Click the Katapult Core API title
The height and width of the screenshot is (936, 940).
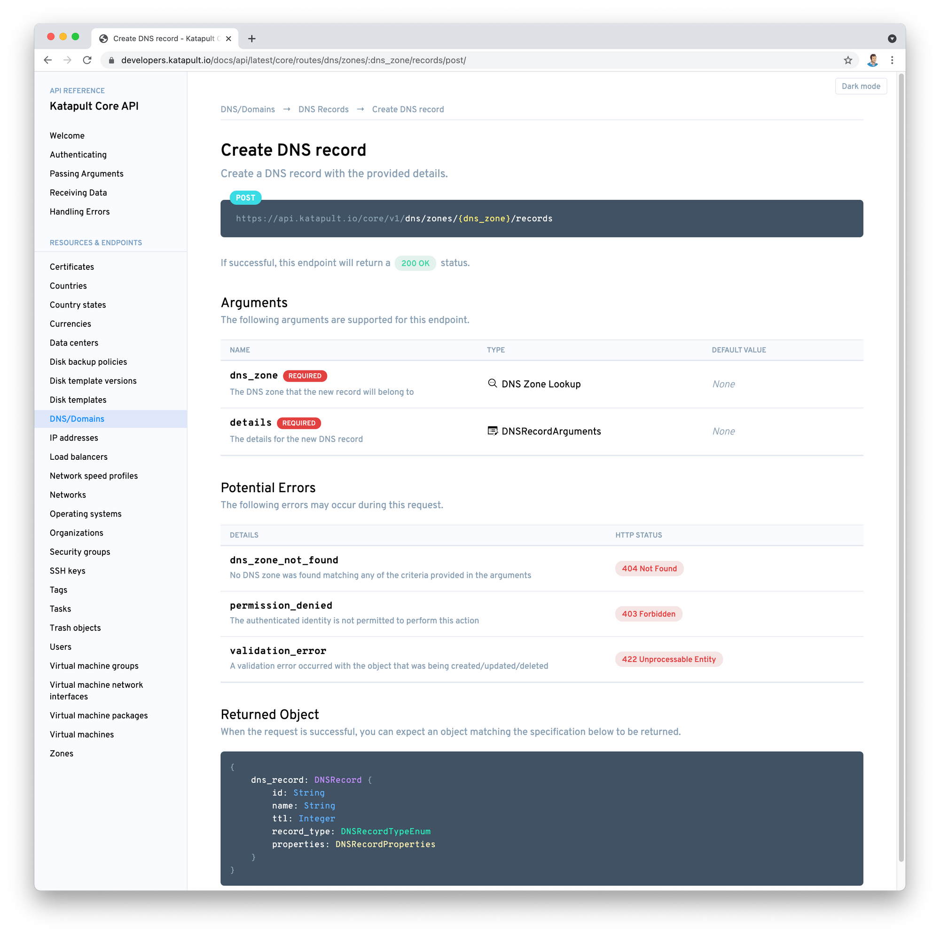[x=94, y=106]
